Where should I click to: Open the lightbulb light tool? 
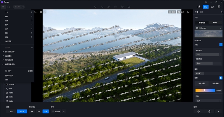(95, 6)
